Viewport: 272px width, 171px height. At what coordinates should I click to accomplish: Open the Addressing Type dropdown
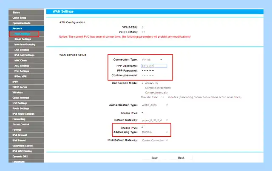(x=155, y=132)
